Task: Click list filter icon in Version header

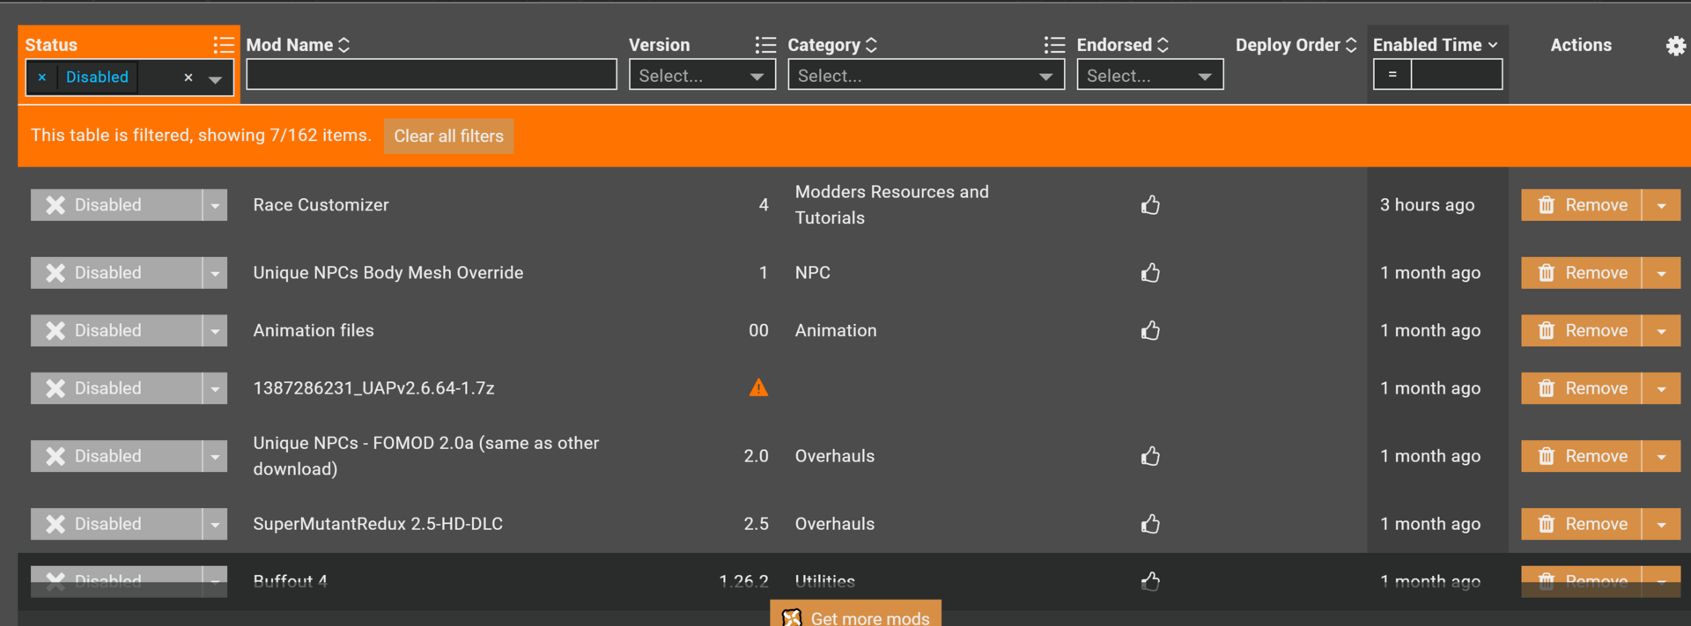Action: point(765,45)
